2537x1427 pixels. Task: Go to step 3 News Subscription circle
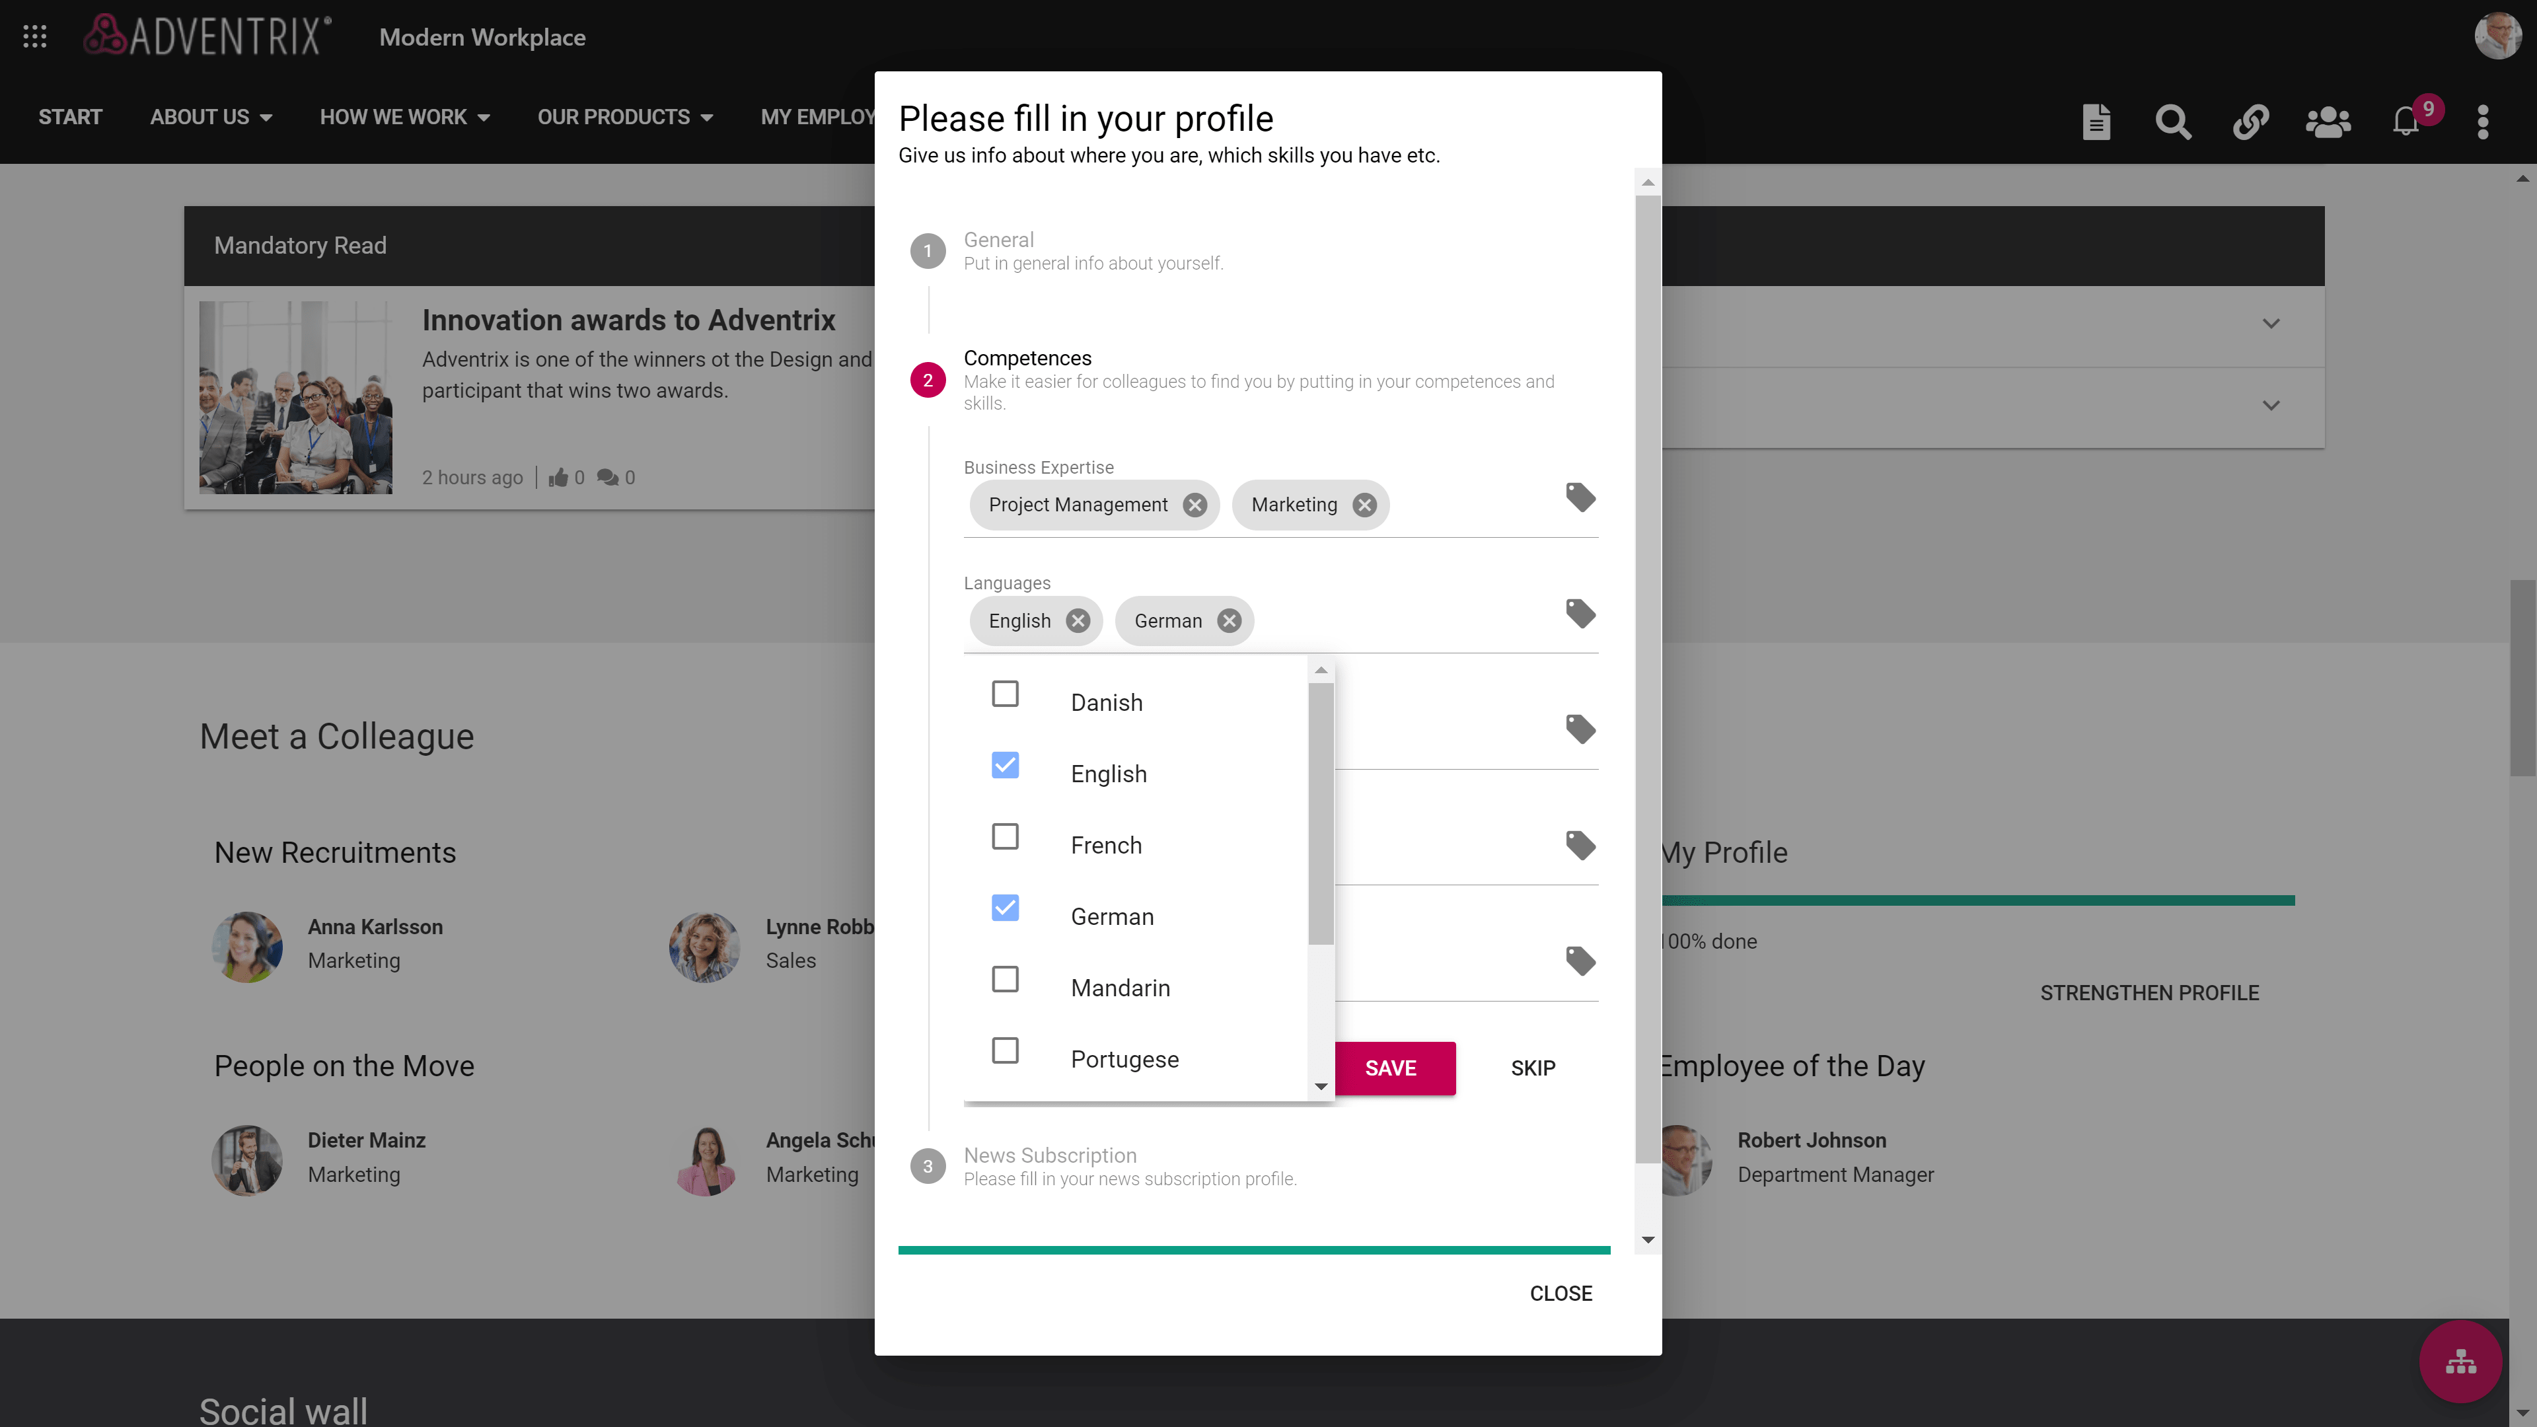coord(928,1167)
